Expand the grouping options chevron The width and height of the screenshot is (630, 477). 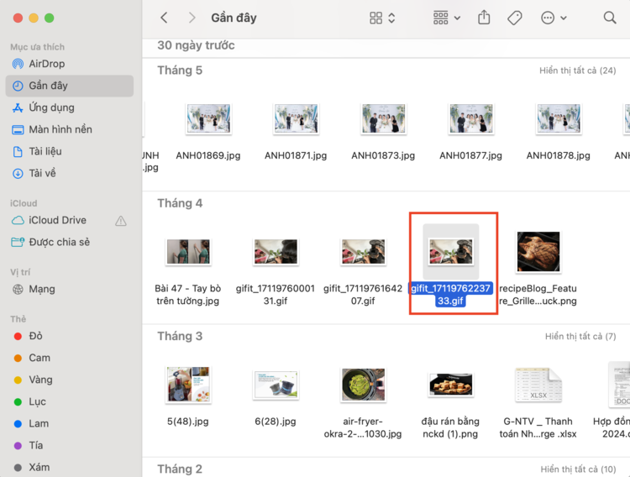pyautogui.click(x=457, y=18)
